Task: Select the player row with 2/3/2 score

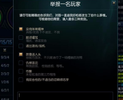Action: coord(5,74)
